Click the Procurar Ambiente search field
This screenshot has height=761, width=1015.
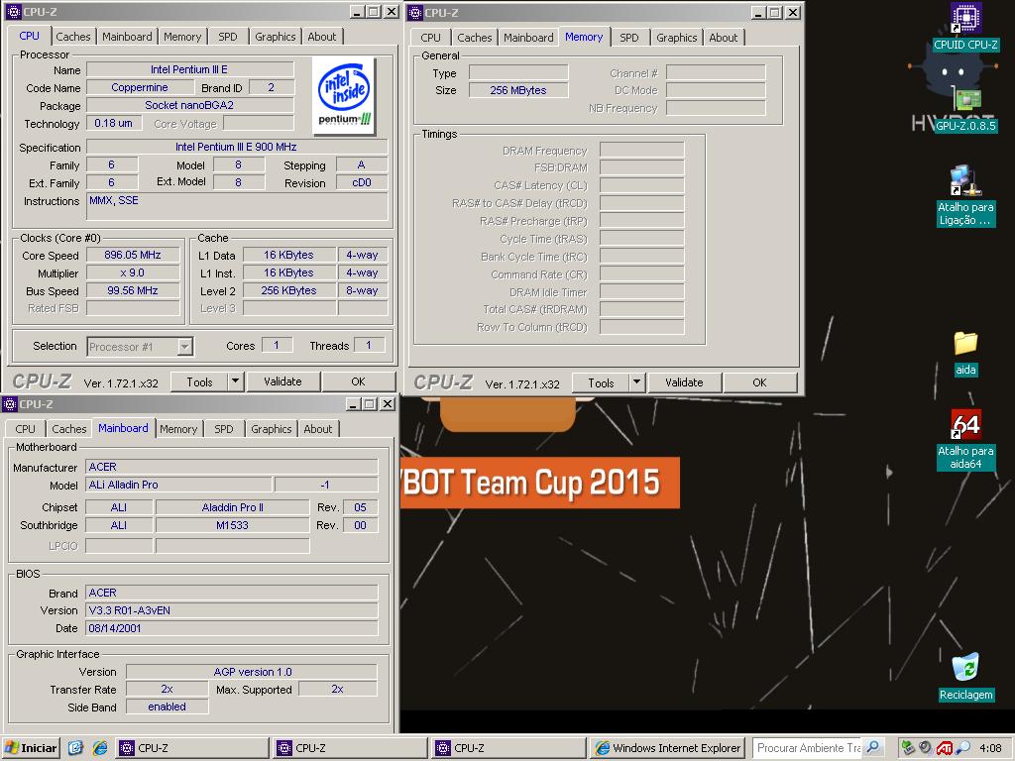pyautogui.click(x=808, y=747)
